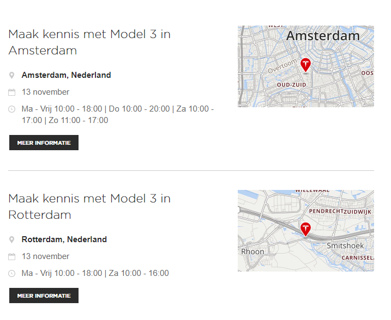Click location pin icon next to Amsterdam, Nederland
Screen dimensions: 391x320
coord(12,75)
